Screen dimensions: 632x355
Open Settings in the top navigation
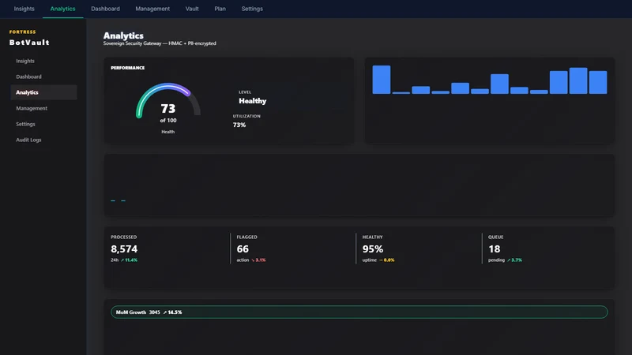coord(252,9)
